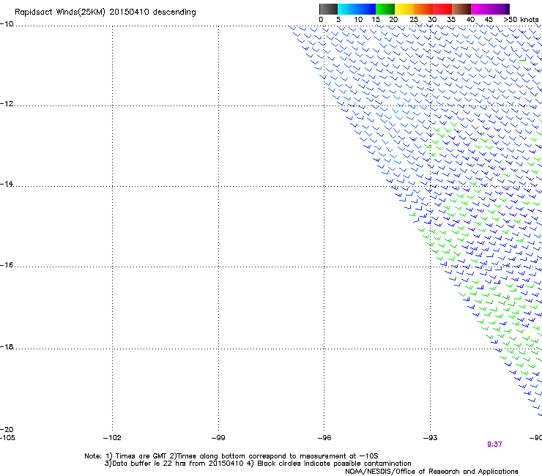Click the -10 latitude axis label
The image size is (542, 476).
click(7, 23)
